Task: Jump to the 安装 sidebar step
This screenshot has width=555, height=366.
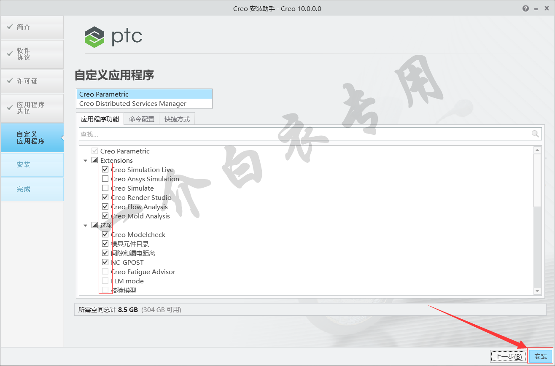Action: 32,165
